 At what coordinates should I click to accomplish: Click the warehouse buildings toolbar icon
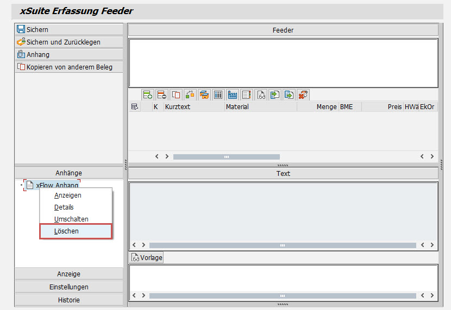point(204,95)
